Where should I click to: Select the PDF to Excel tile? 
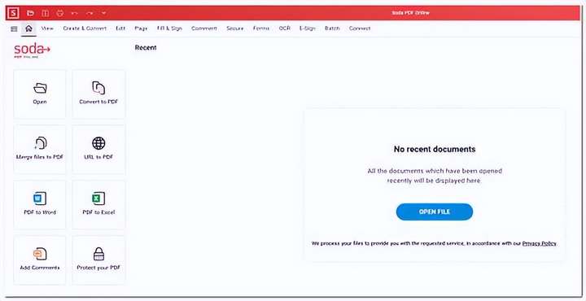point(98,205)
